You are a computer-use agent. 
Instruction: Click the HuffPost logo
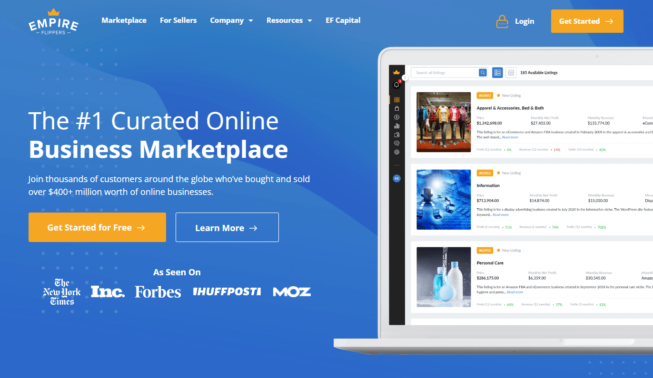(x=227, y=291)
